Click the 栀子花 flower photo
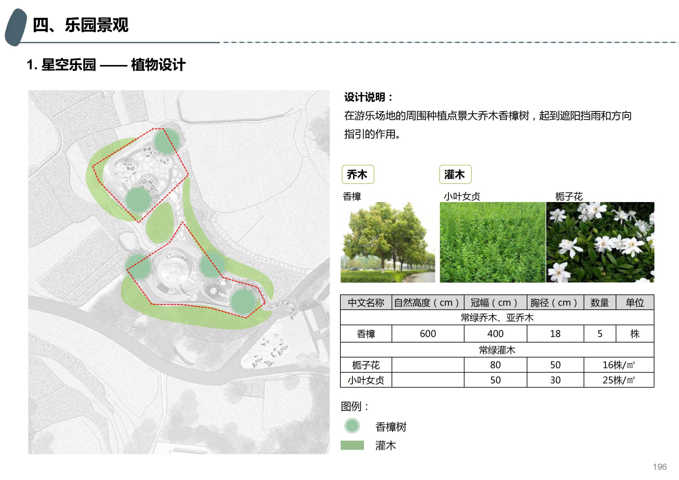This screenshot has width=679, height=480. click(600, 242)
